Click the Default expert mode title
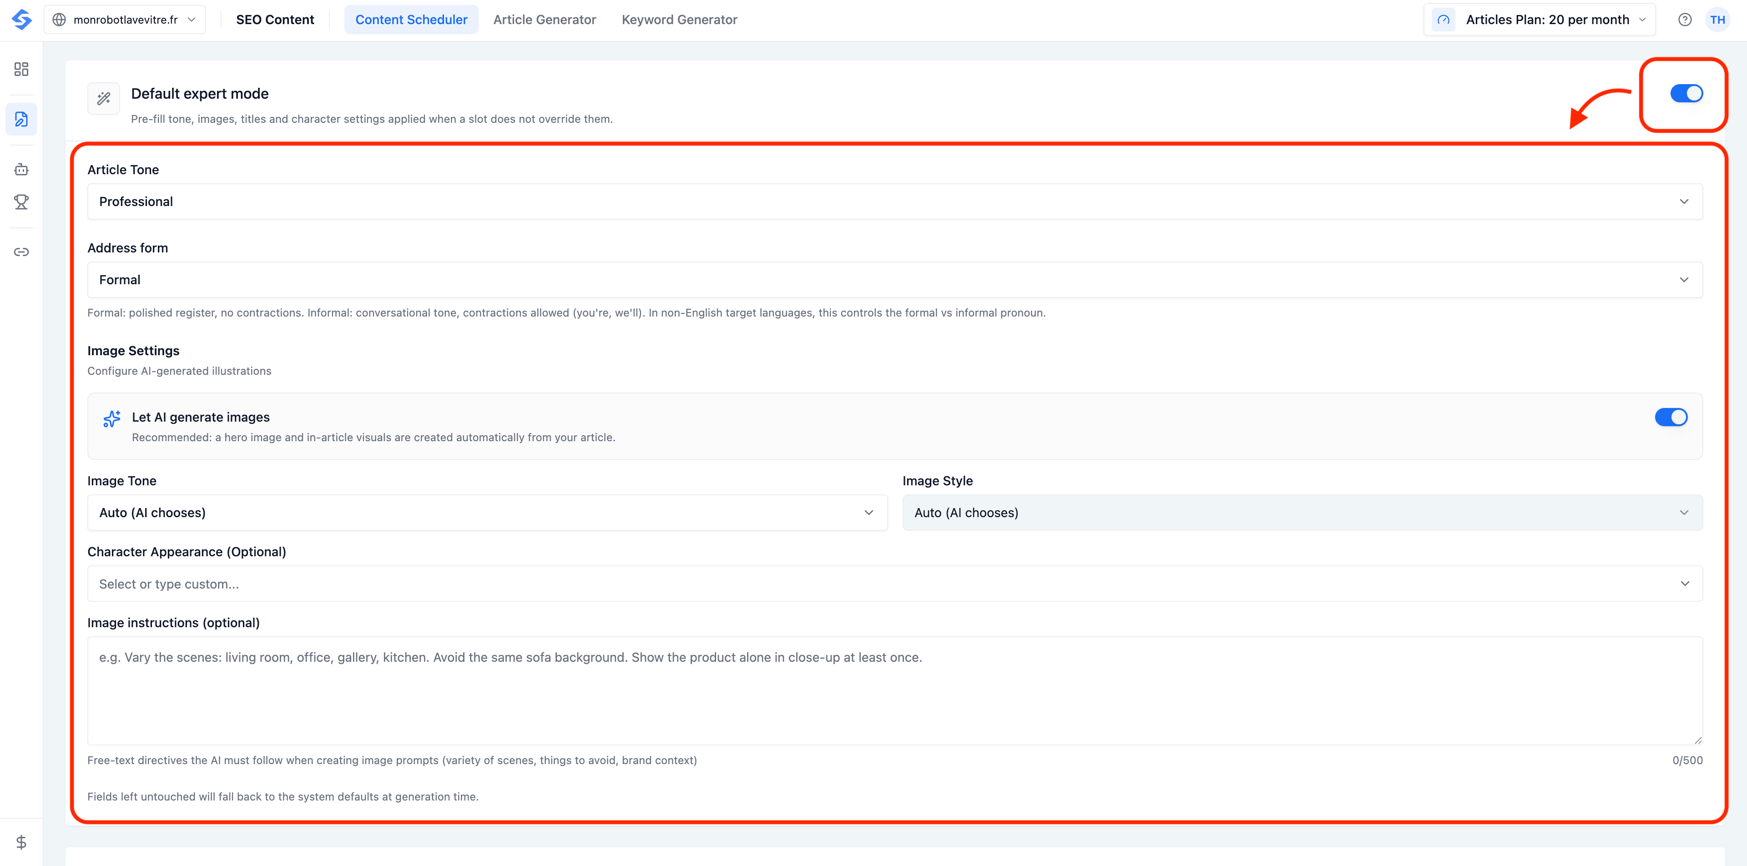 click(x=199, y=94)
